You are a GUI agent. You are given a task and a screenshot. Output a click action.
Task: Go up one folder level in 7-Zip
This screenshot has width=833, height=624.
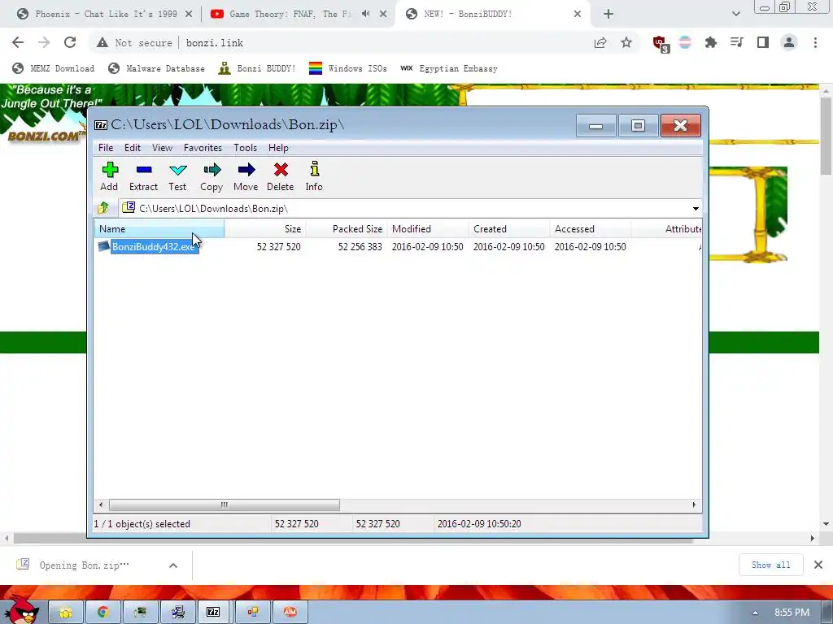click(103, 208)
